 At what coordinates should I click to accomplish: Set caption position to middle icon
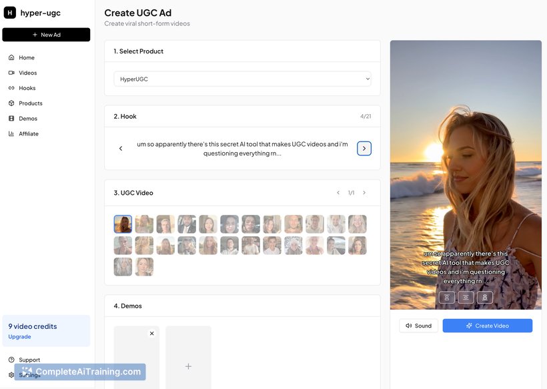coord(466,298)
